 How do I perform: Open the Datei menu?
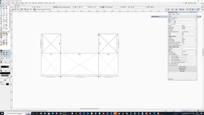click(x=3, y=3)
